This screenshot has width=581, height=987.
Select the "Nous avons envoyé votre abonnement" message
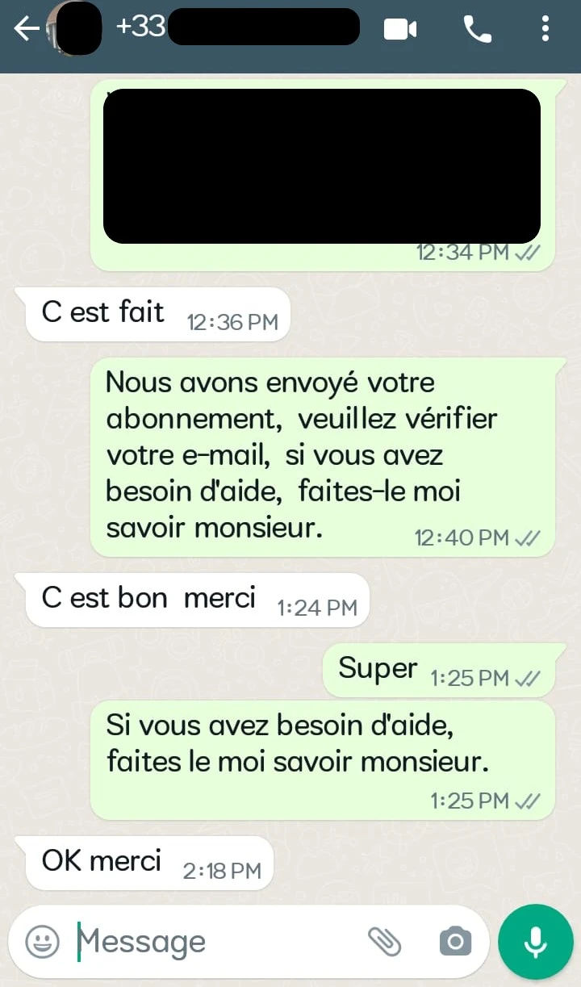[x=322, y=456]
